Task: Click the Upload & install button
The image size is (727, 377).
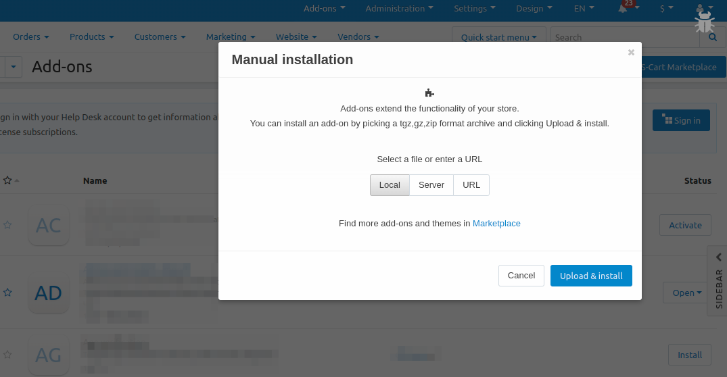Action: 591,276
